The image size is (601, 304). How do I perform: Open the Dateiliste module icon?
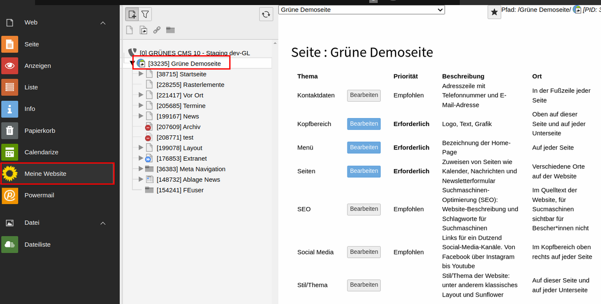tap(9, 245)
